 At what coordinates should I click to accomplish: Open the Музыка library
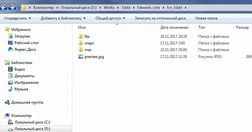pyautogui.click(x=21, y=89)
